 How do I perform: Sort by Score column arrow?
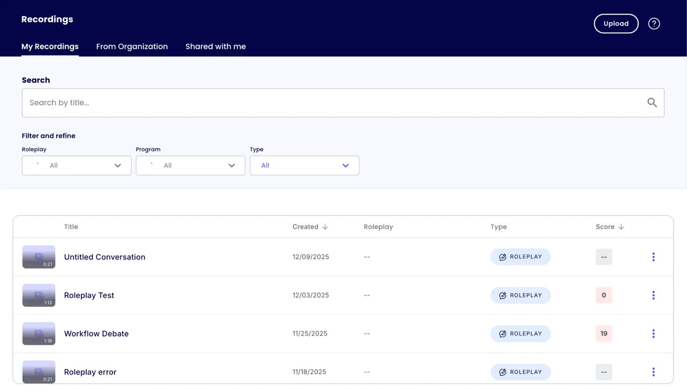pyautogui.click(x=621, y=227)
